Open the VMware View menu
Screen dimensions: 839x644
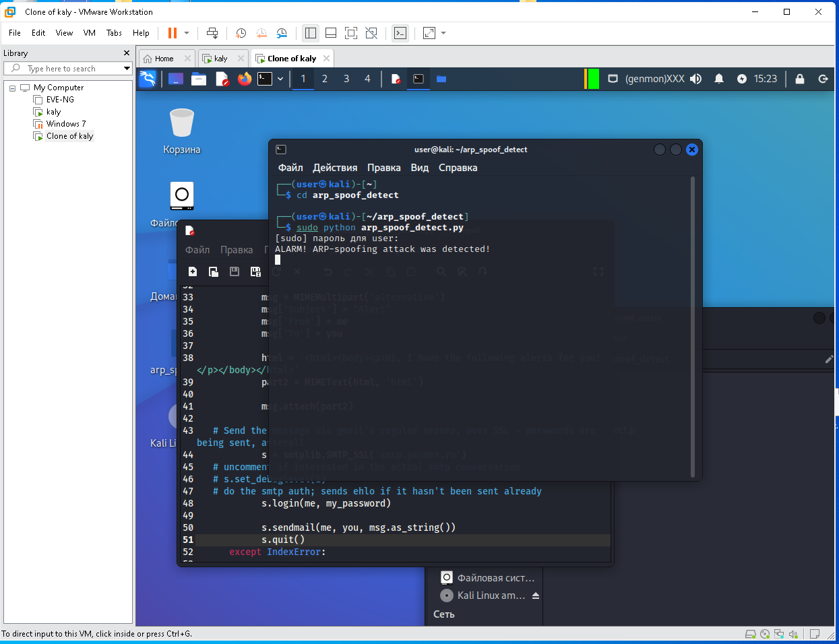(64, 33)
